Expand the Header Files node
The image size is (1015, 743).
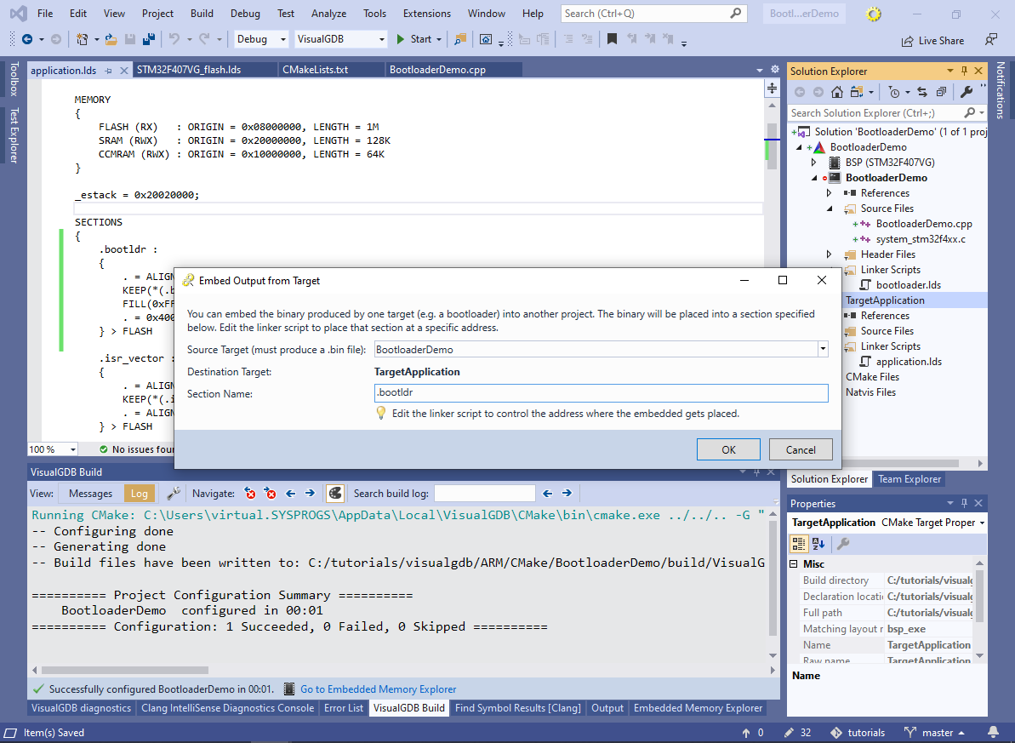pyautogui.click(x=830, y=254)
